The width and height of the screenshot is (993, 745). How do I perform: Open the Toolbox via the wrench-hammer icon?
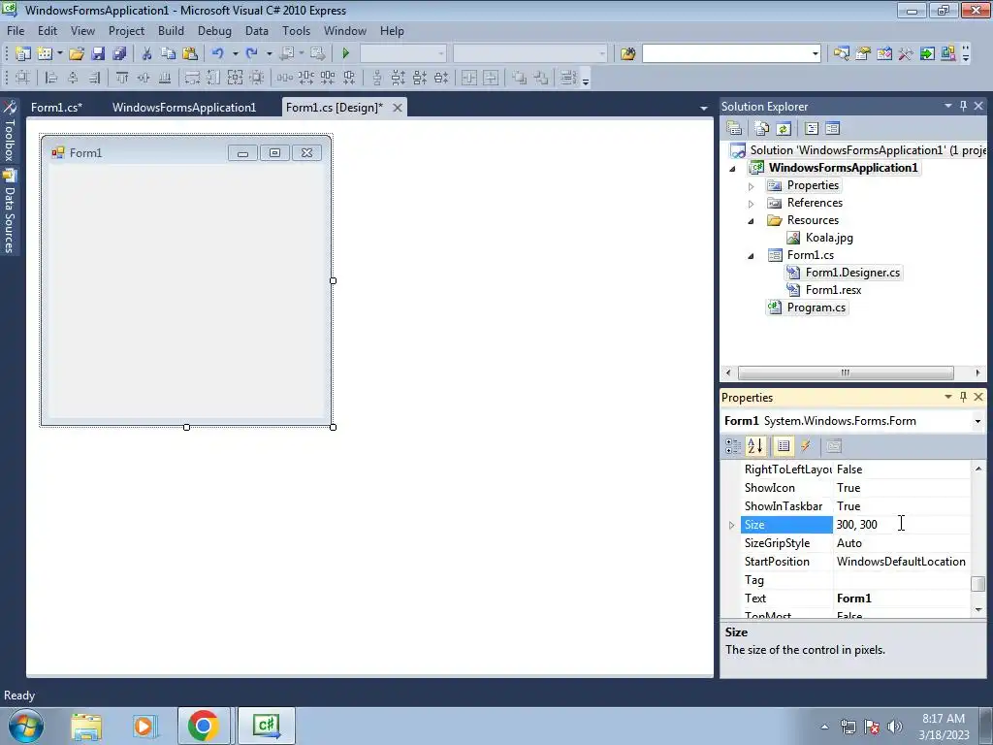pos(906,54)
